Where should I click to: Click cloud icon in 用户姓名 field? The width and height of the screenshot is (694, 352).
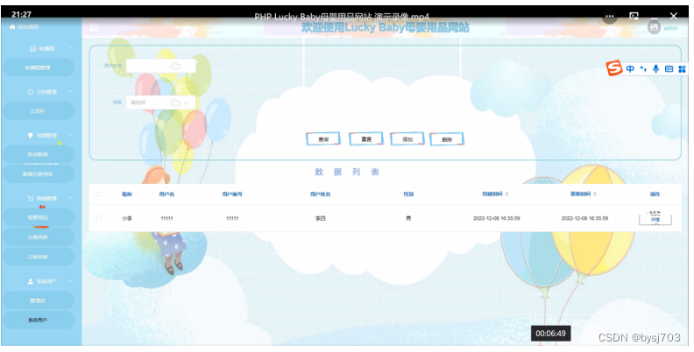tap(175, 67)
